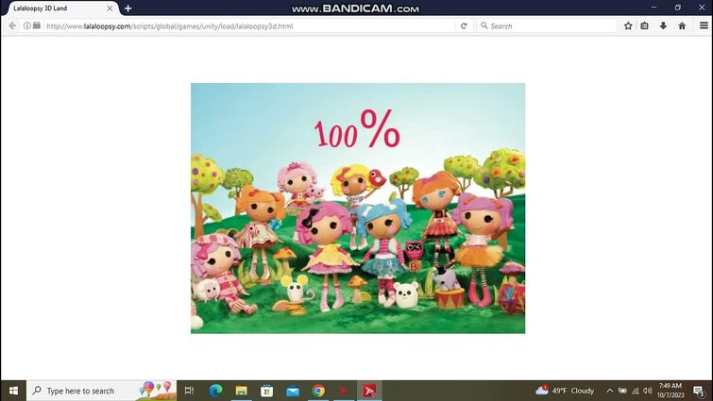Reload the Lalaloopsy page

click(464, 25)
